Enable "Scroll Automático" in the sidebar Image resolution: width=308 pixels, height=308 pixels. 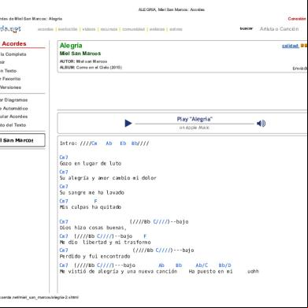13,109
